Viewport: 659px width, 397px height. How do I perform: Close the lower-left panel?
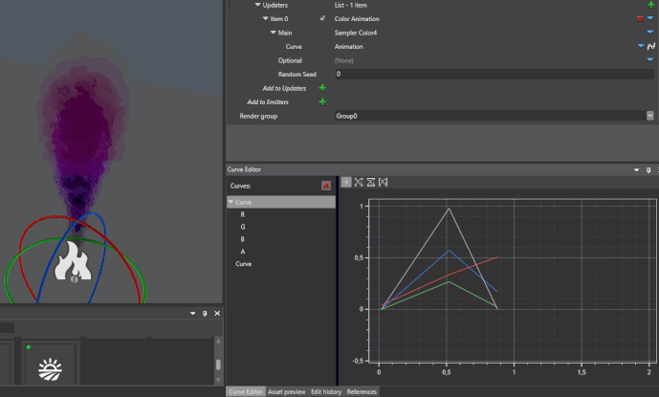(217, 314)
